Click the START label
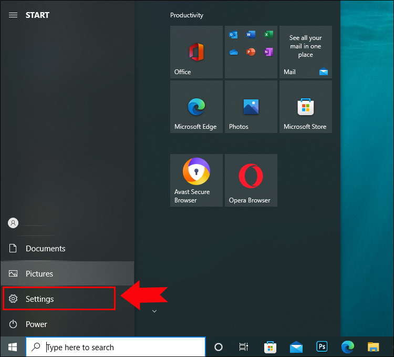This screenshot has height=357, width=394. point(37,15)
